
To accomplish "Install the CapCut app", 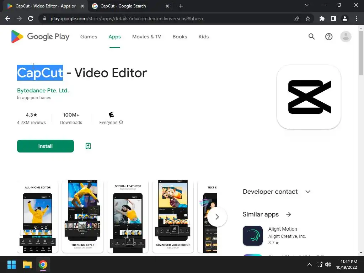I will (x=45, y=146).
